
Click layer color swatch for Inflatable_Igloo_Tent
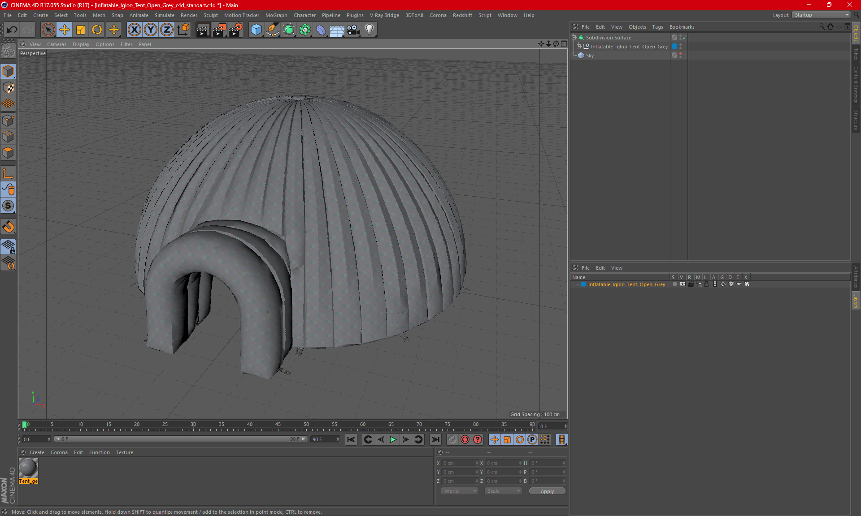[583, 284]
